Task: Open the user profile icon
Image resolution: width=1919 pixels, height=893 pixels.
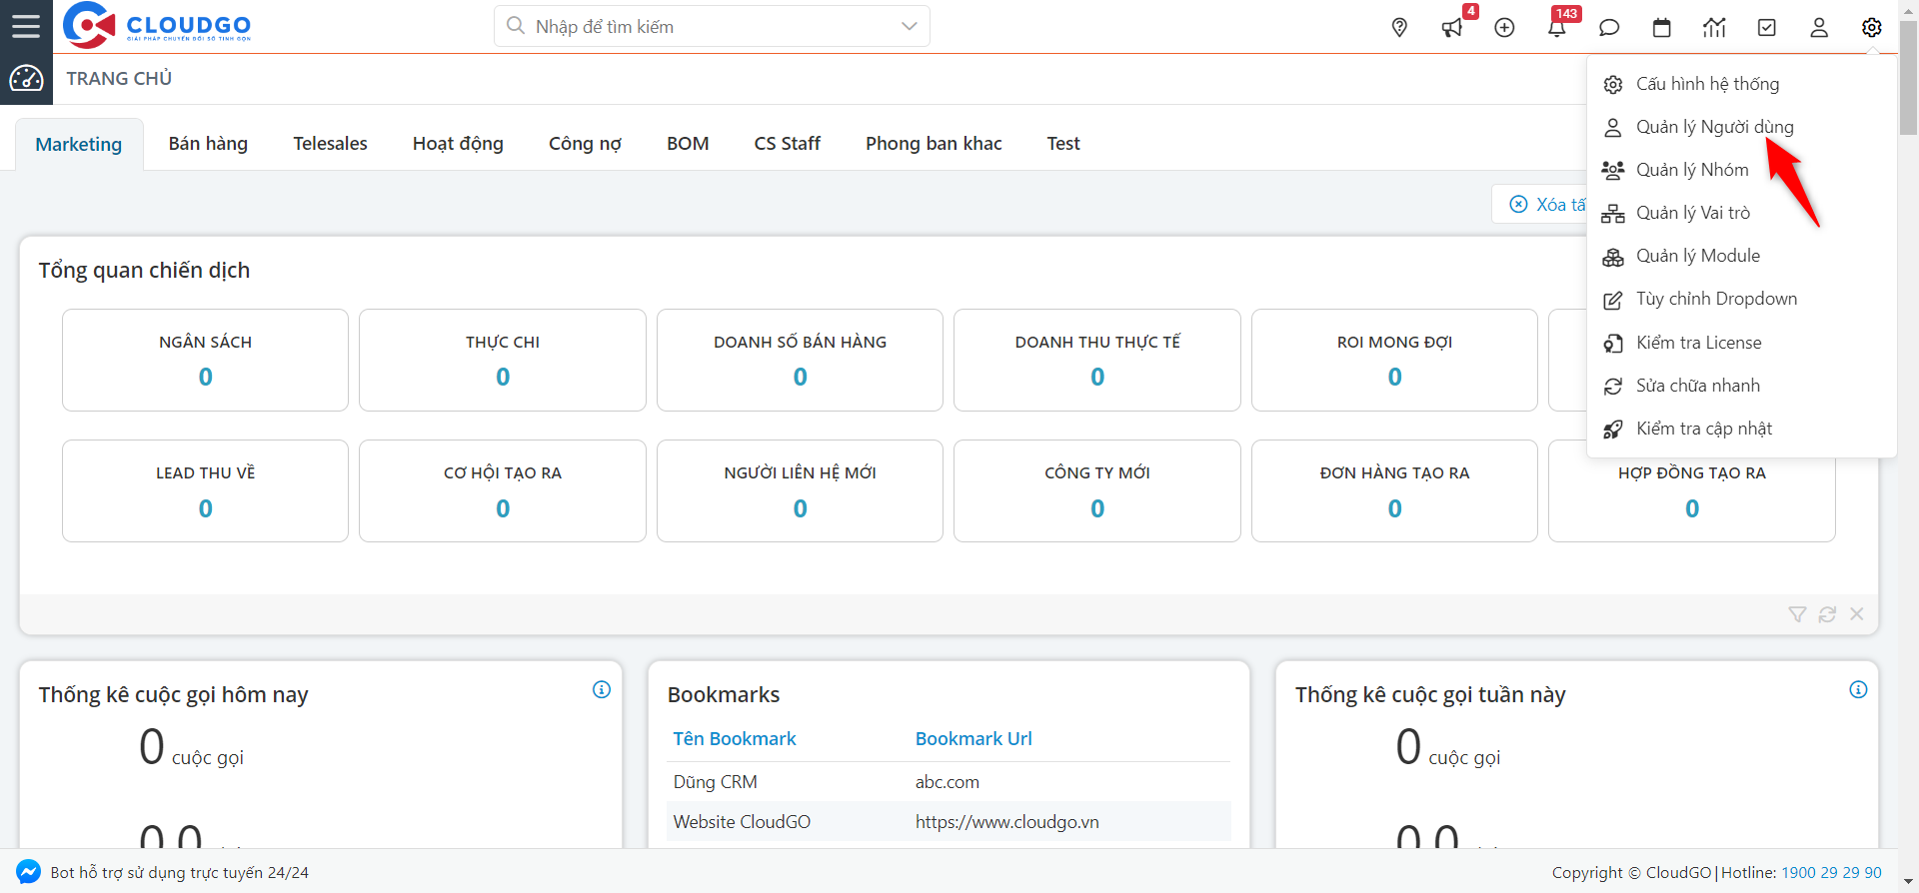Action: pyautogui.click(x=1819, y=28)
